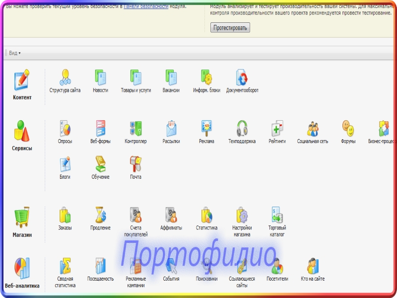Open Кто на сайте icon
Image resolution: width=397 pixels, height=298 pixels.
point(313,266)
